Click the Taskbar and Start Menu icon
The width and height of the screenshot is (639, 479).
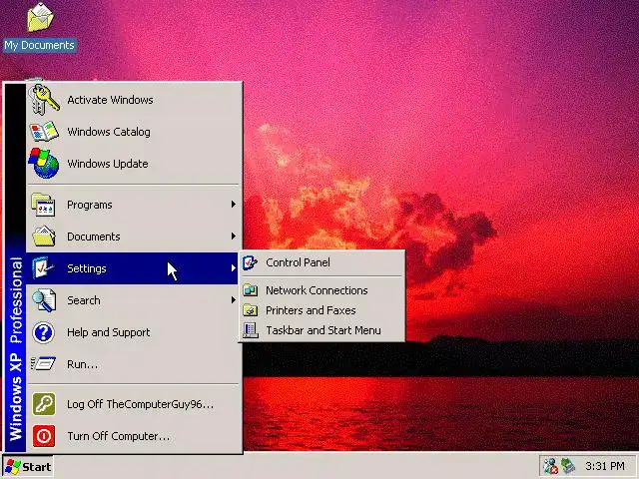pos(251,330)
